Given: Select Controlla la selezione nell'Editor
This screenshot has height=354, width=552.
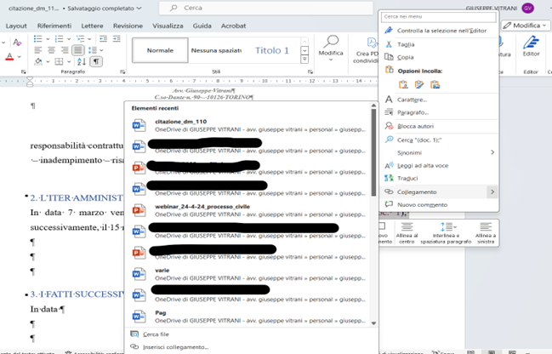Looking at the screenshot, I should [440, 31].
